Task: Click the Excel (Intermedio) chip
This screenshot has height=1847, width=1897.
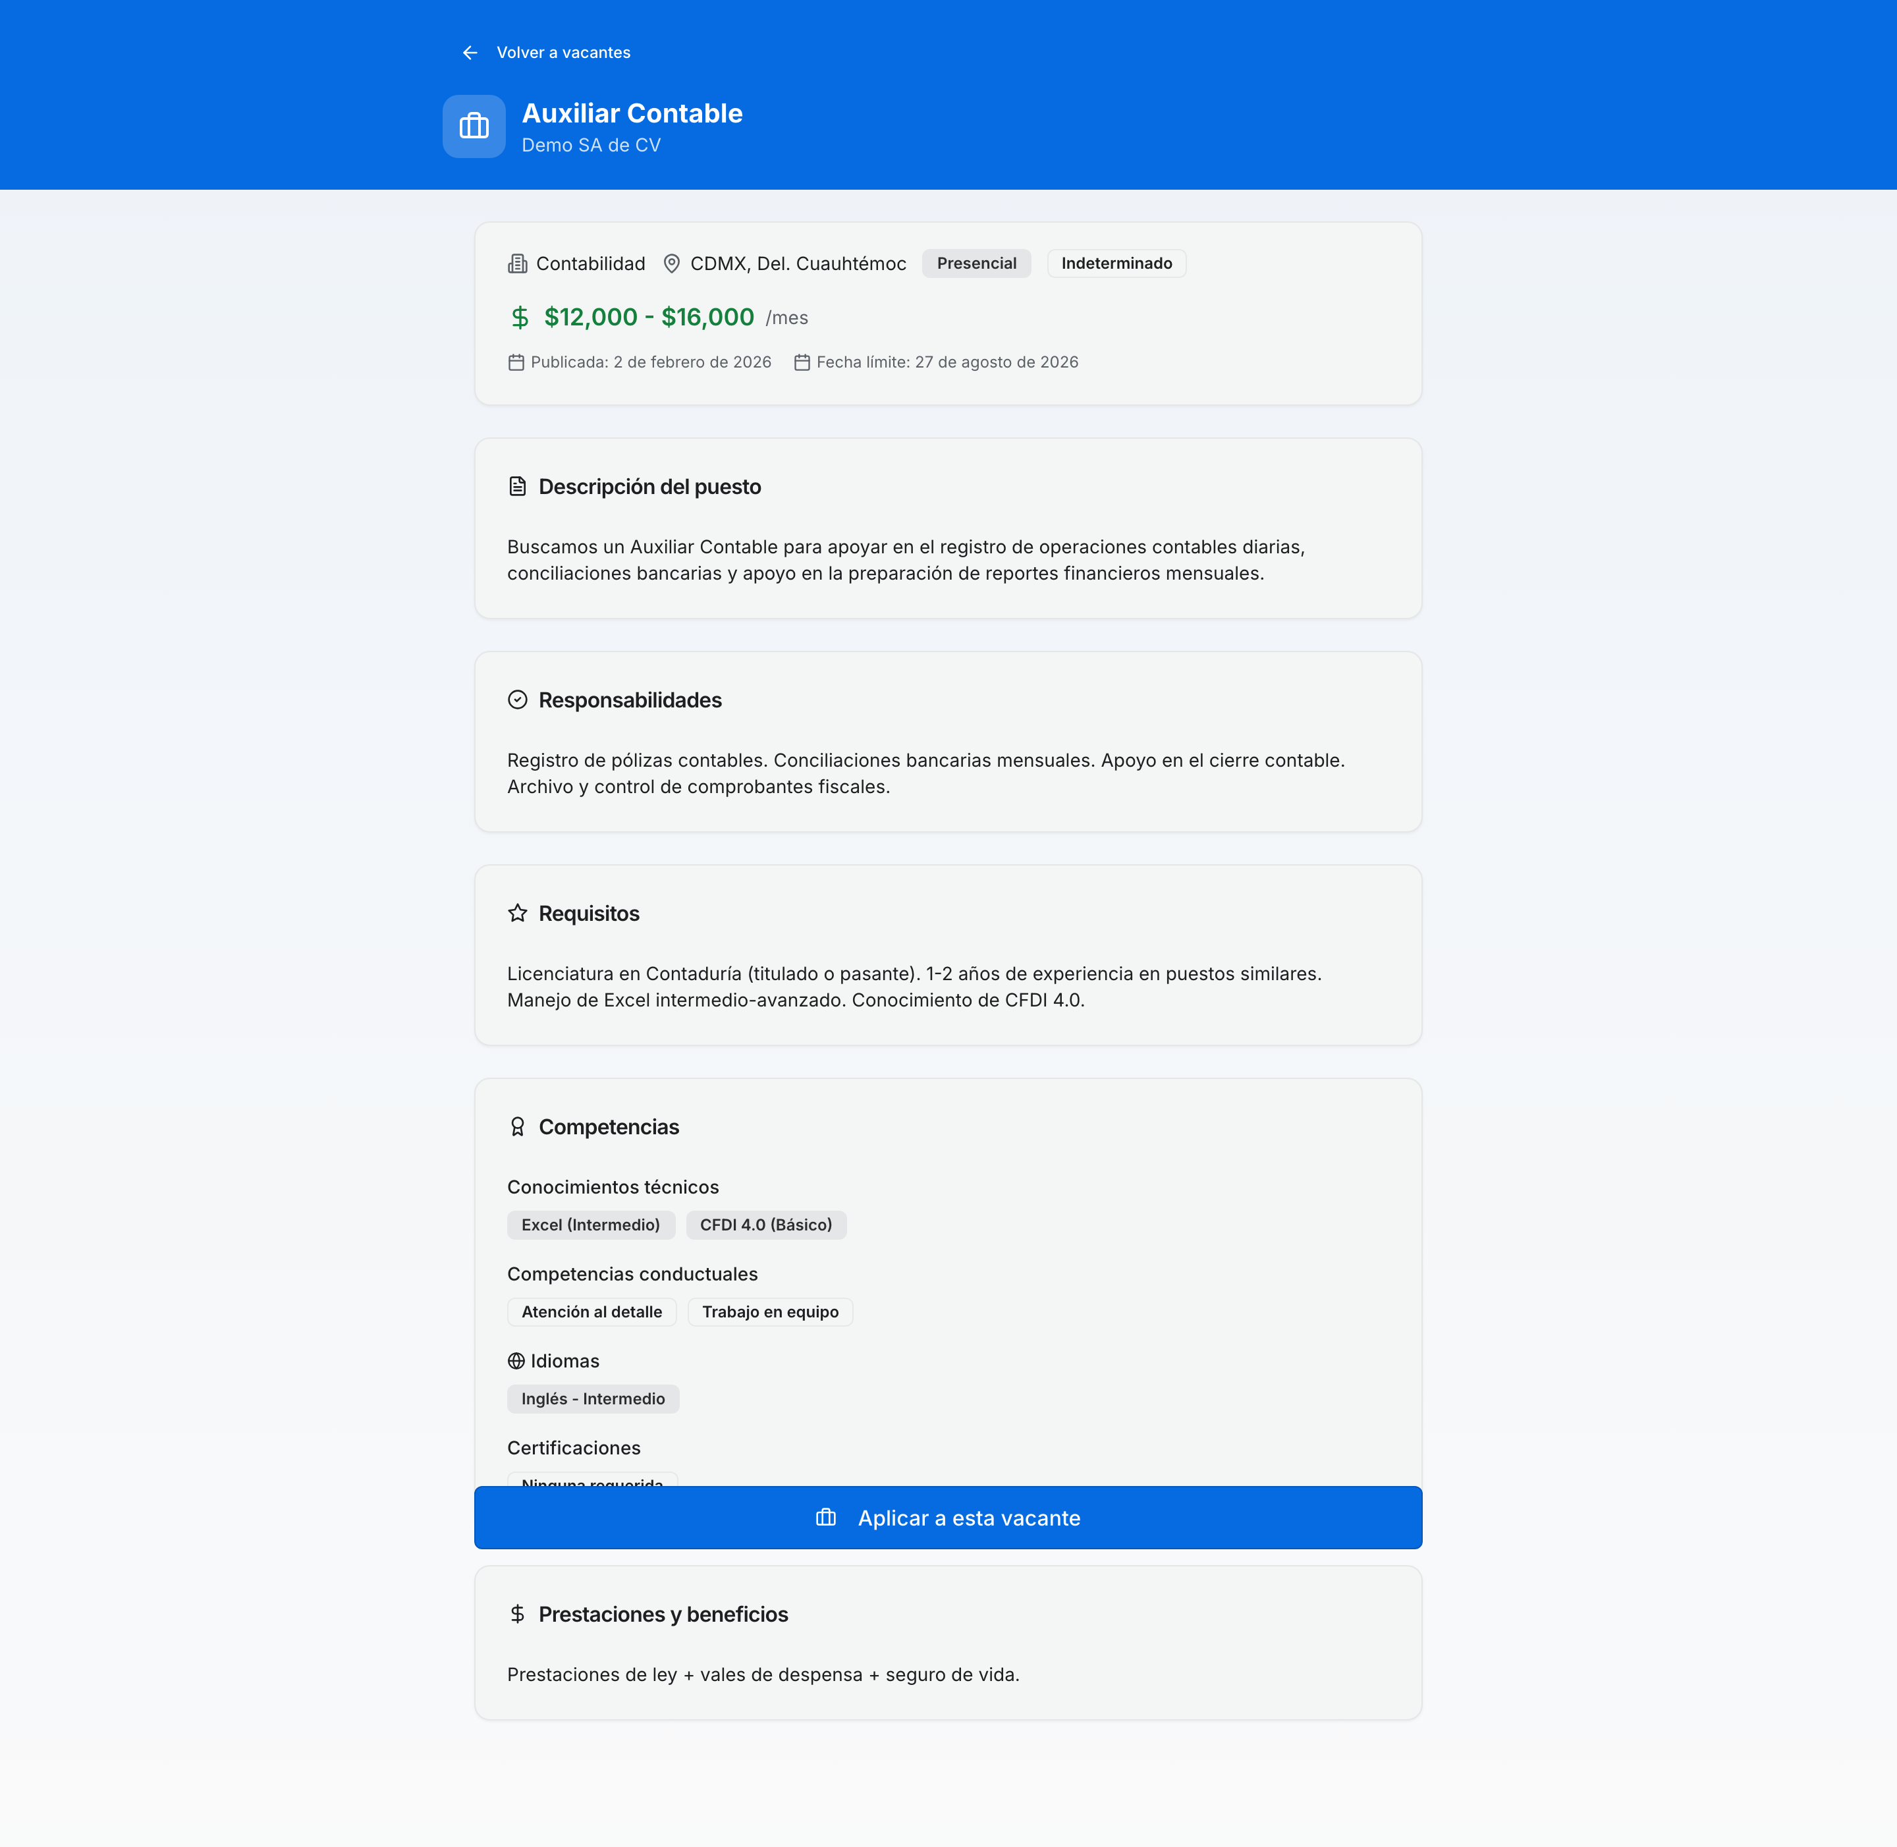Action: coord(591,1225)
